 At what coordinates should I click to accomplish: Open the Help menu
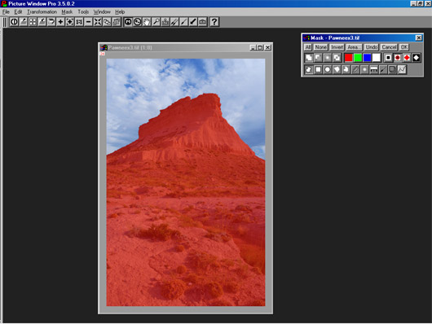point(120,12)
